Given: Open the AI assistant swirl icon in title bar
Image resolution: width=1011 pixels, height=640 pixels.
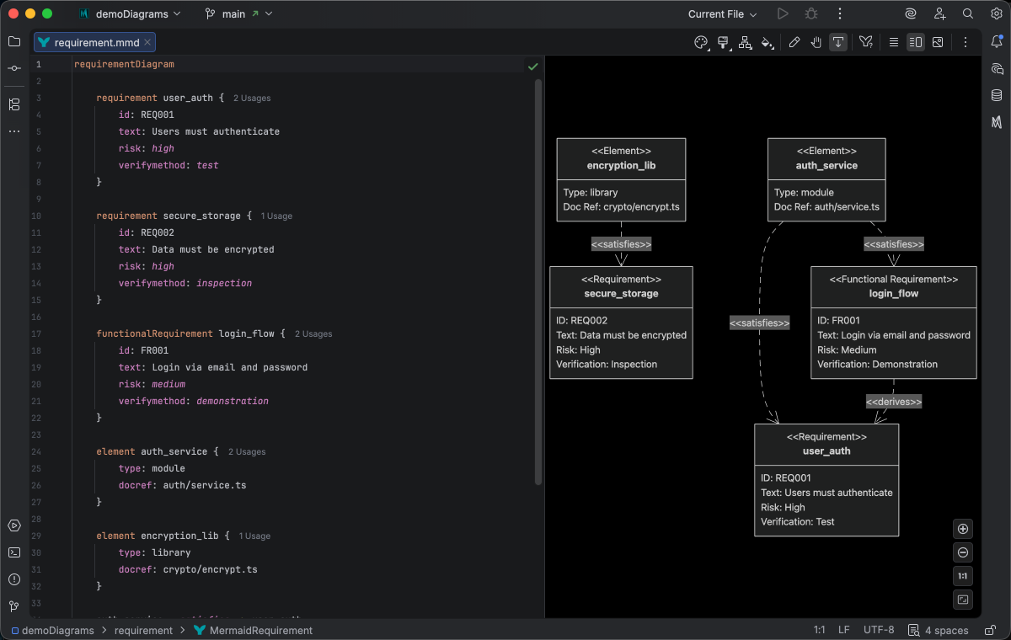Looking at the screenshot, I should [911, 13].
